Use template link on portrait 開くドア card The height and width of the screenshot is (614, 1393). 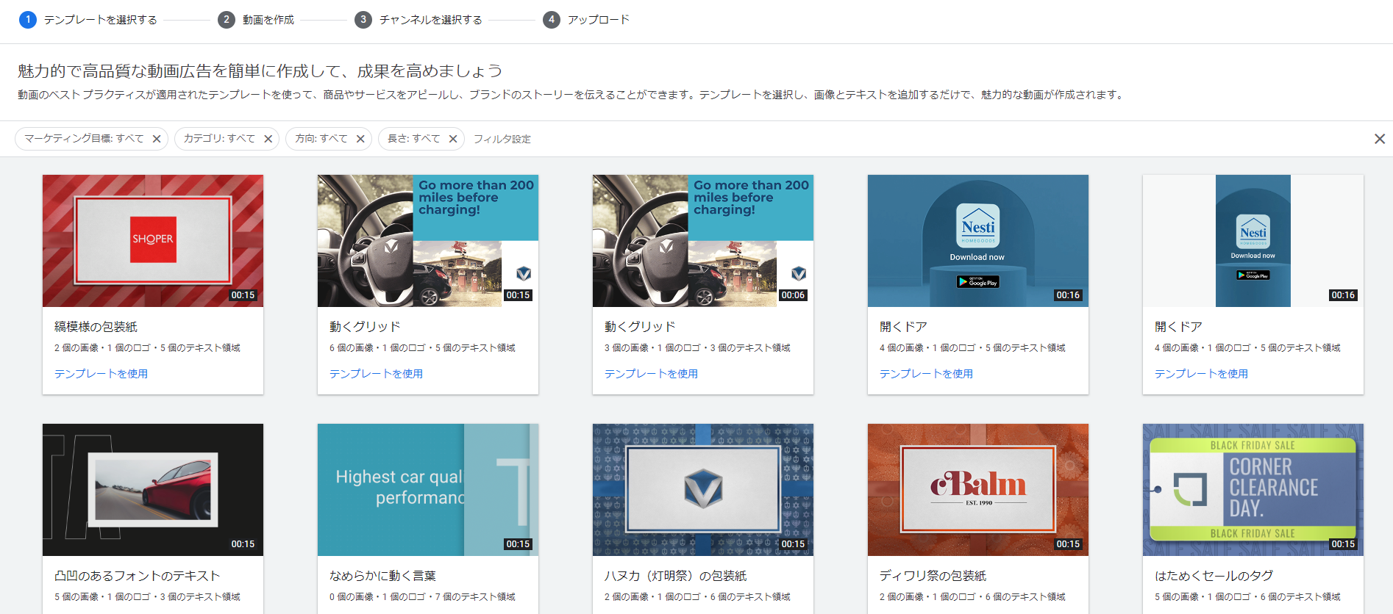(1201, 374)
